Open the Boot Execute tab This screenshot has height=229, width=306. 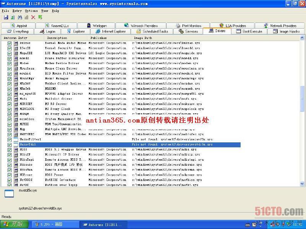point(249,31)
